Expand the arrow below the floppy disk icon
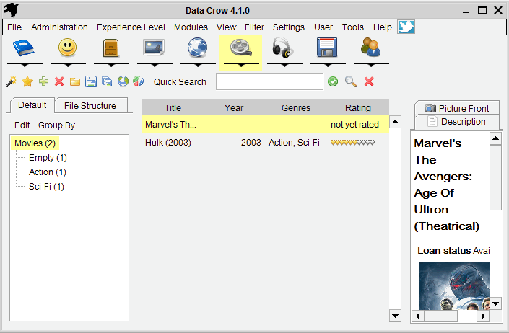509x333 pixels. coord(328,65)
